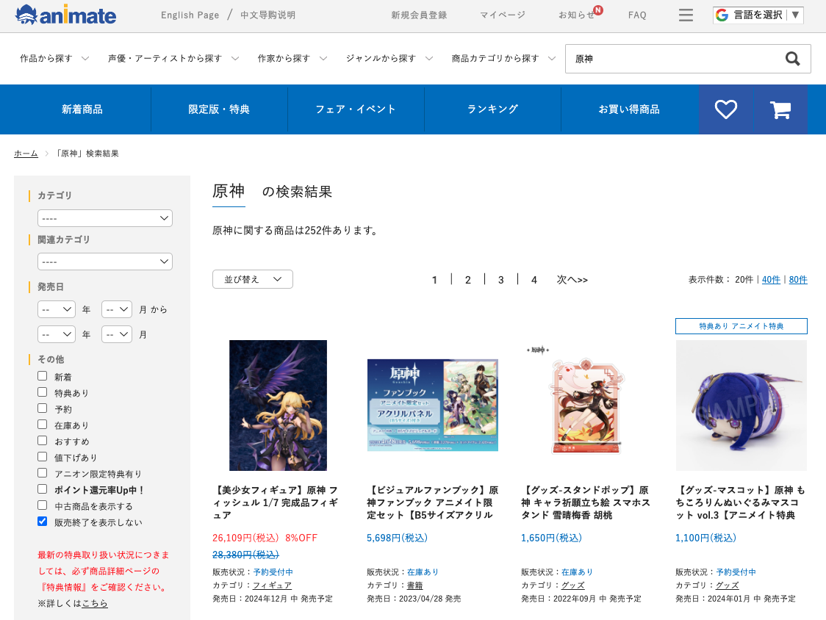This screenshot has width=826, height=620.
Task: Open the favorites heart icon
Action: [x=726, y=109]
